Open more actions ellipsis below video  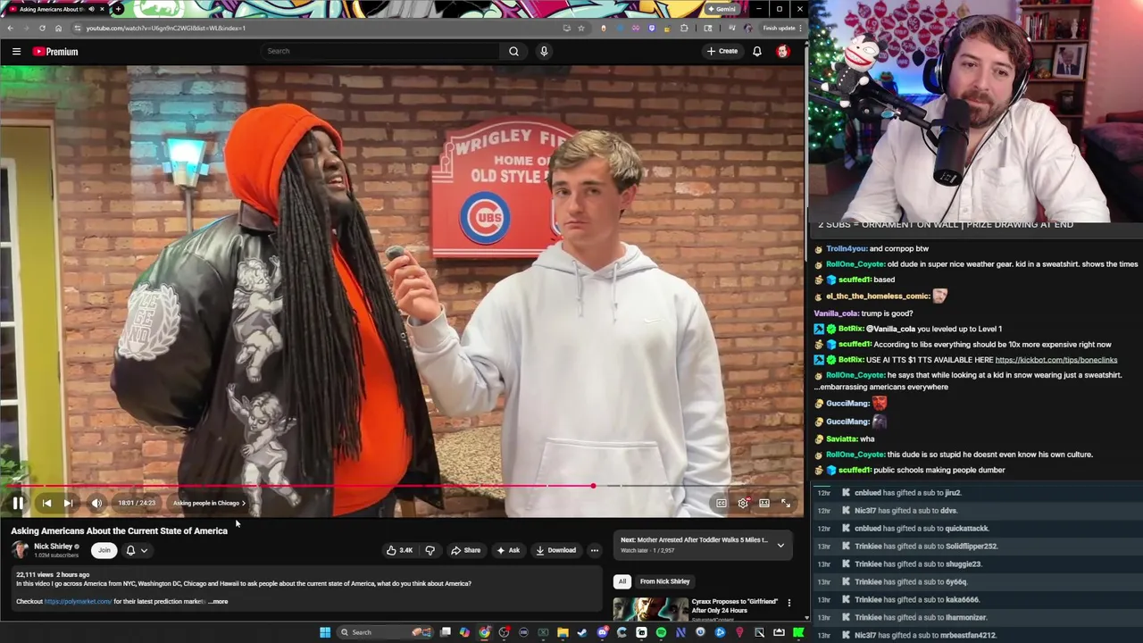(x=595, y=550)
